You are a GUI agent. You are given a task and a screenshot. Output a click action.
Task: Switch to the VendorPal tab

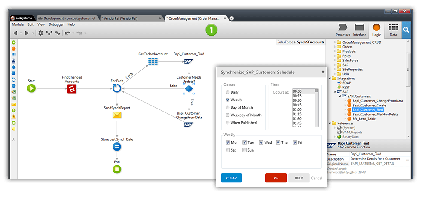131,18
